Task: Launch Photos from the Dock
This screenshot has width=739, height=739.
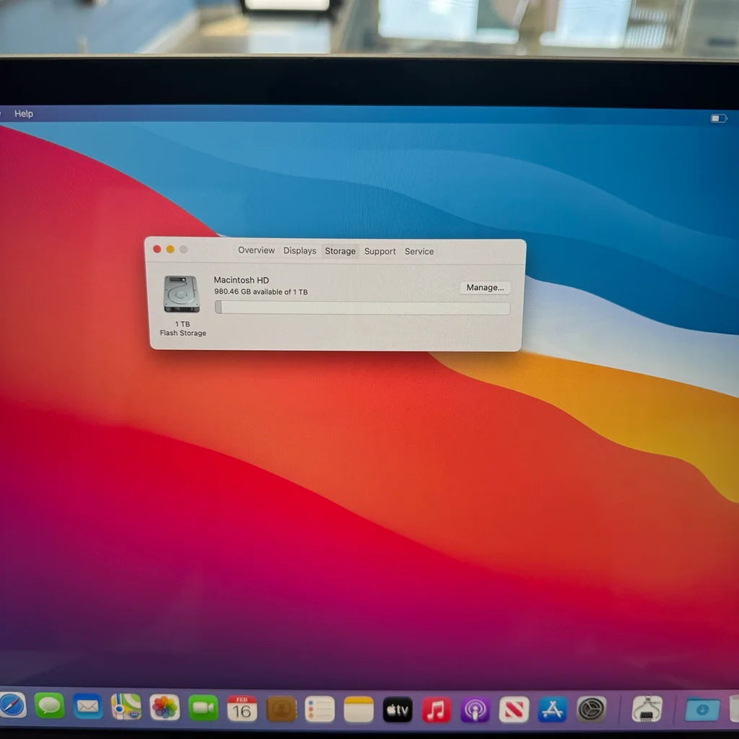Action: [165, 707]
